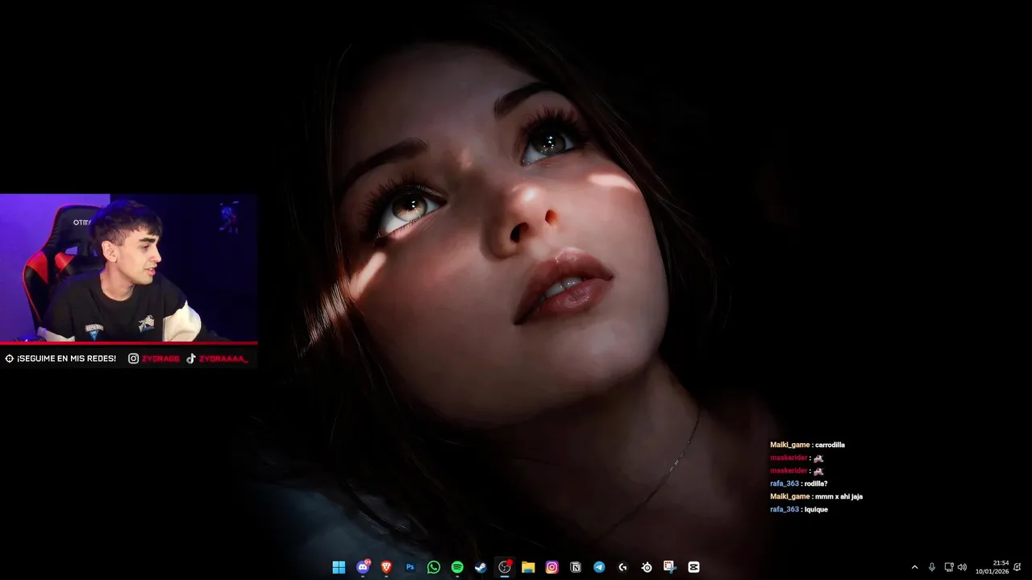Click the ZYDRAGG Instagram handle
The height and width of the screenshot is (580, 1032).
(160, 358)
